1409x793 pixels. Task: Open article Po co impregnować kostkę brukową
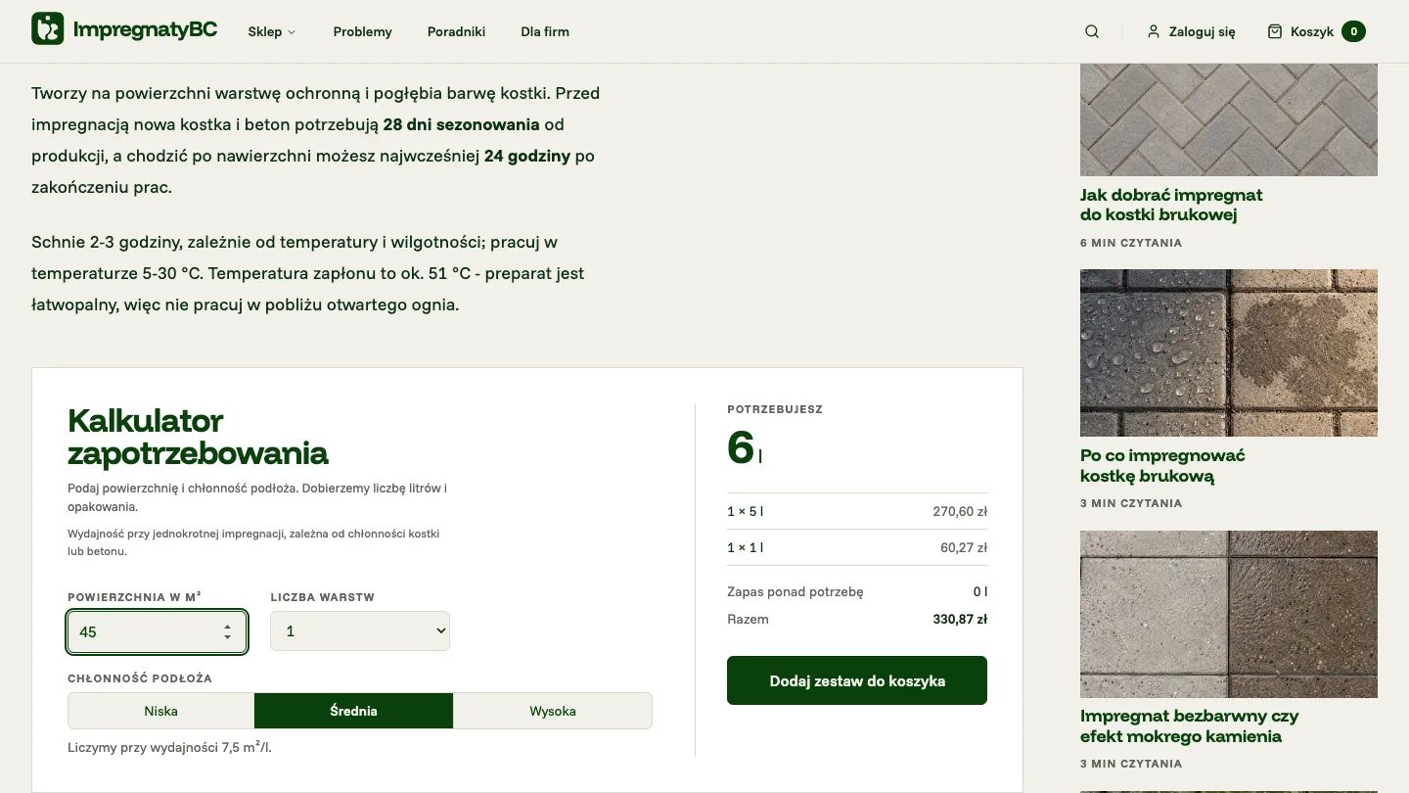1162,466
